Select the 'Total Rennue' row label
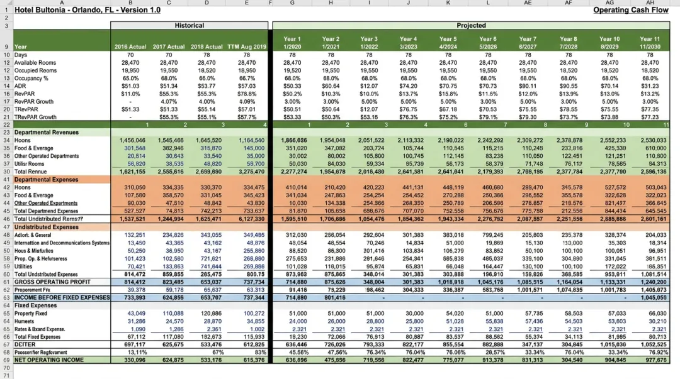680x379 pixels. [30, 172]
